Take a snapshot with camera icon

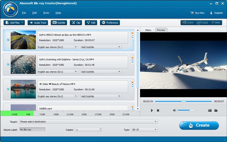210,110
